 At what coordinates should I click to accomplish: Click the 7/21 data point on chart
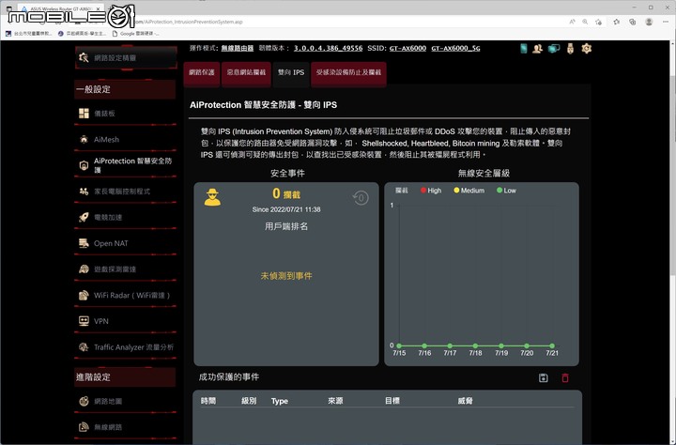pyautogui.click(x=552, y=345)
